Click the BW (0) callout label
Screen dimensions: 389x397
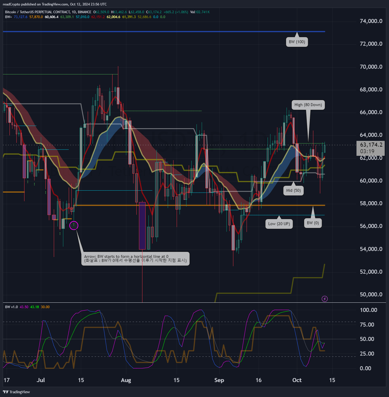tap(313, 223)
